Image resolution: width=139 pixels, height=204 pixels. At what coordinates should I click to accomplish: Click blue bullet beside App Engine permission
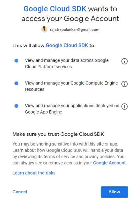pyautogui.click(x=16, y=106)
